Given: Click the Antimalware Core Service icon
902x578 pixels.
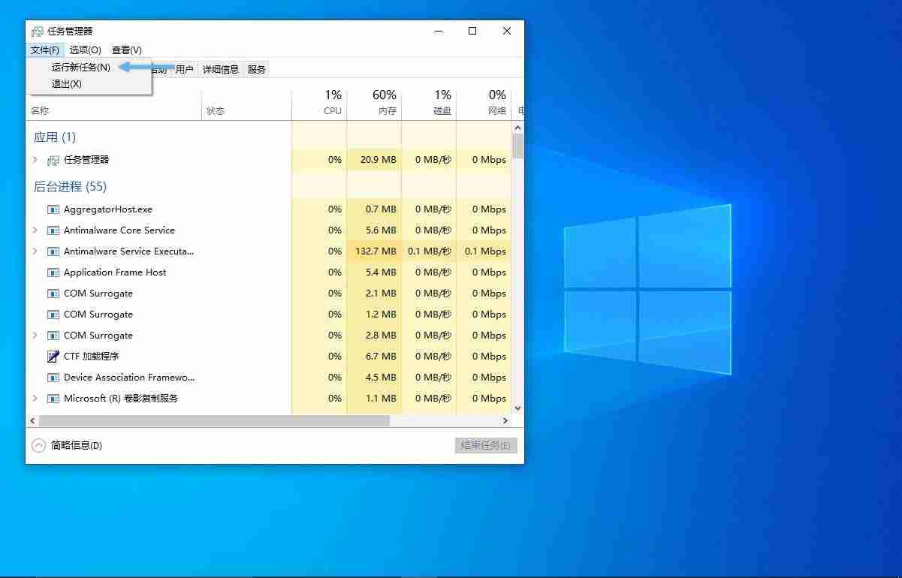Looking at the screenshot, I should [x=53, y=230].
